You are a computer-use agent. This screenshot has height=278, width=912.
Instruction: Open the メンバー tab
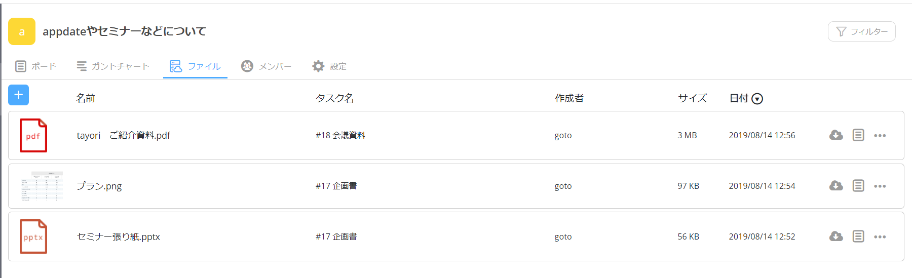click(x=267, y=66)
